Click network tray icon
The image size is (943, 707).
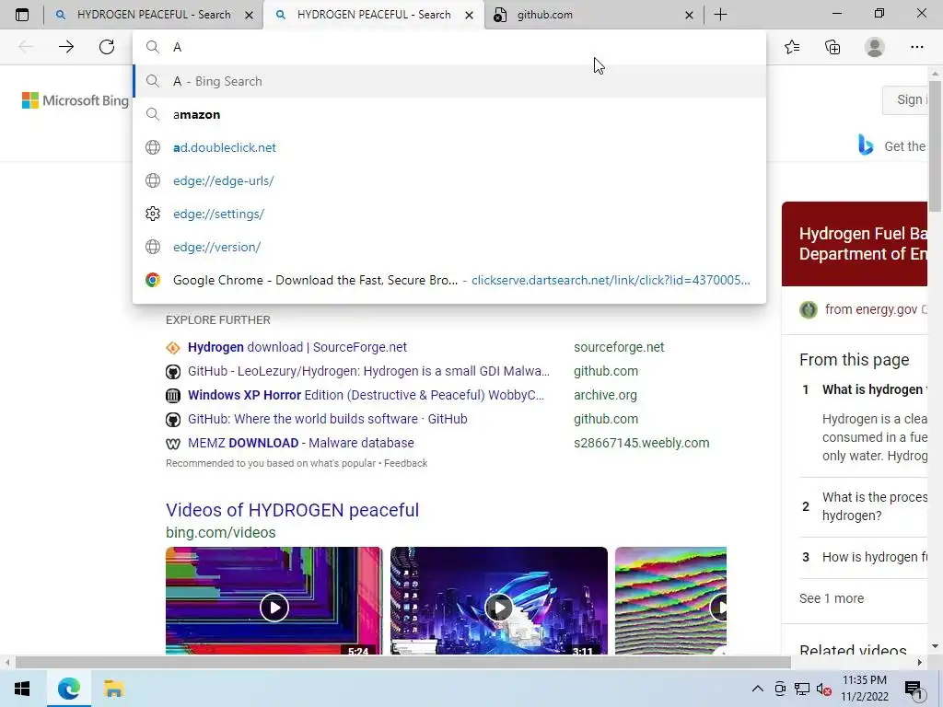802,689
